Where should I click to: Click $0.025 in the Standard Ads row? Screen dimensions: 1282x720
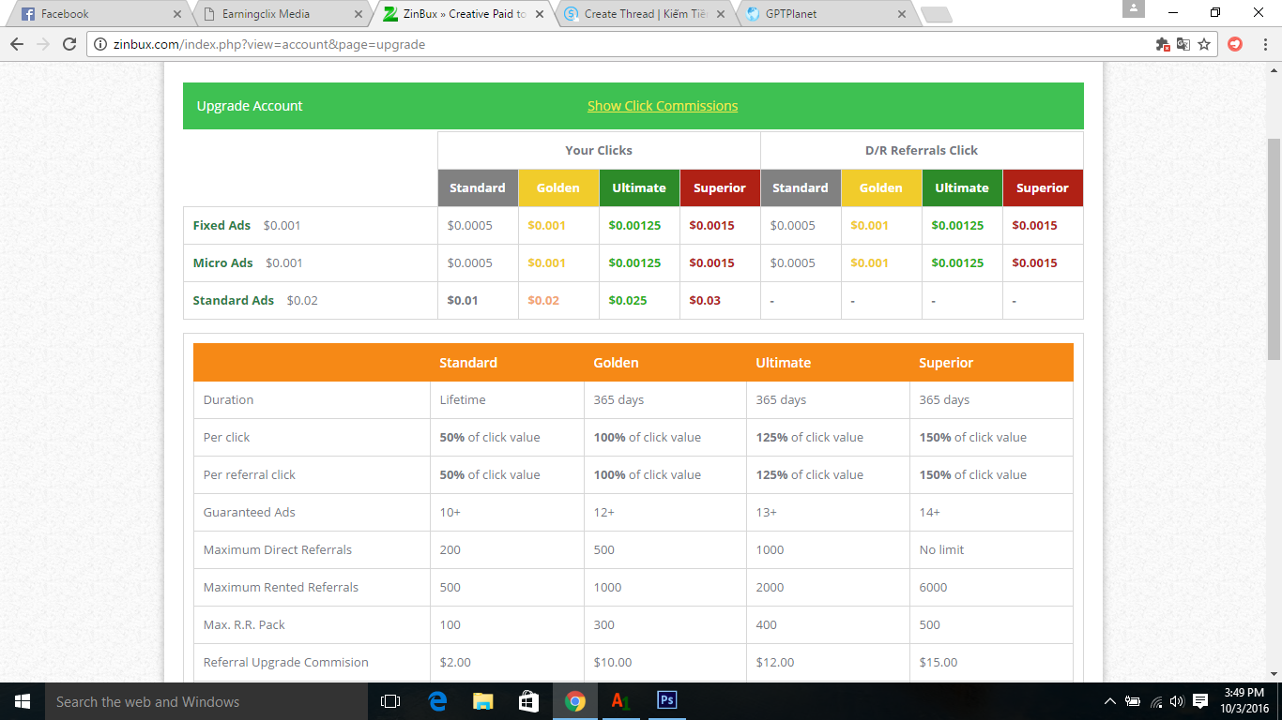(628, 300)
